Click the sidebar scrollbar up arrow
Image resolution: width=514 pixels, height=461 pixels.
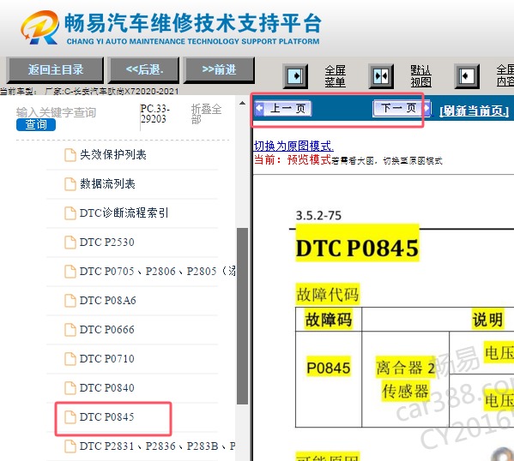(242, 103)
